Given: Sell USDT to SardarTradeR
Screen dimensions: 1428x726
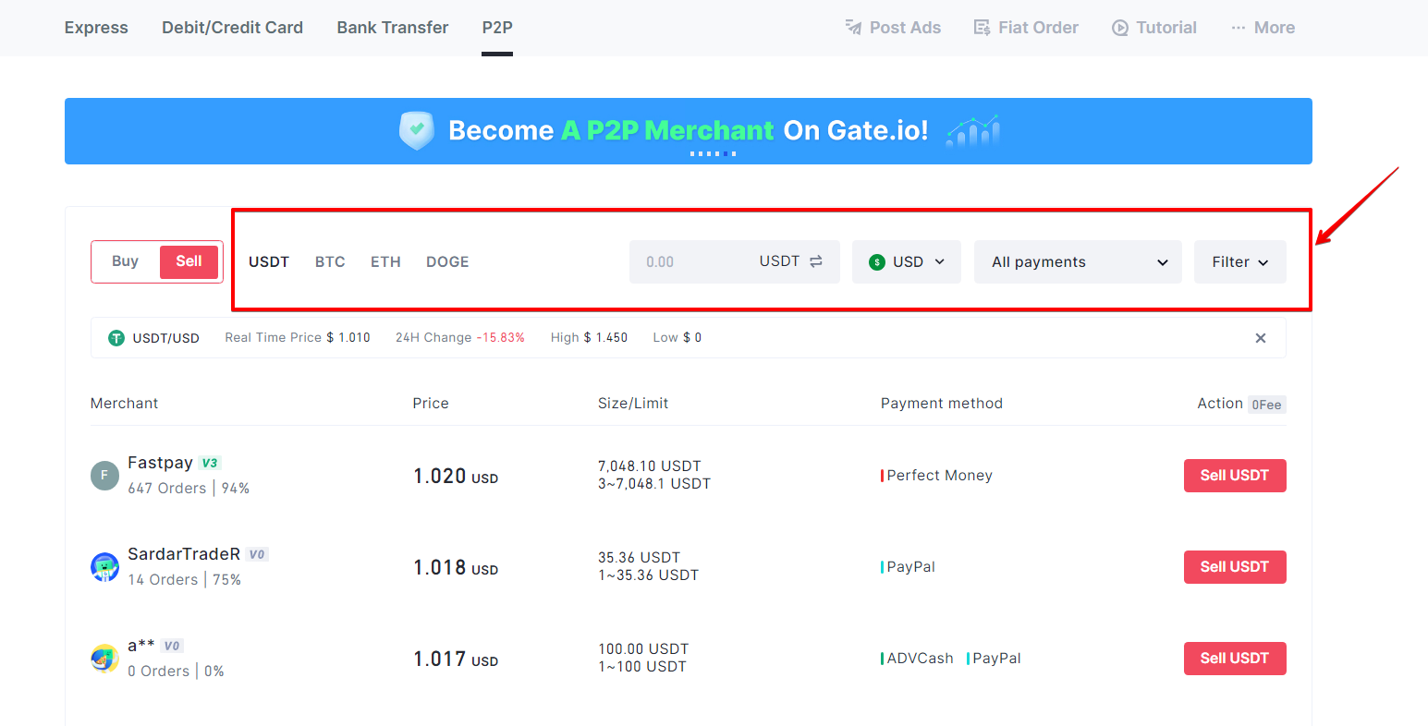Looking at the screenshot, I should pos(1235,567).
